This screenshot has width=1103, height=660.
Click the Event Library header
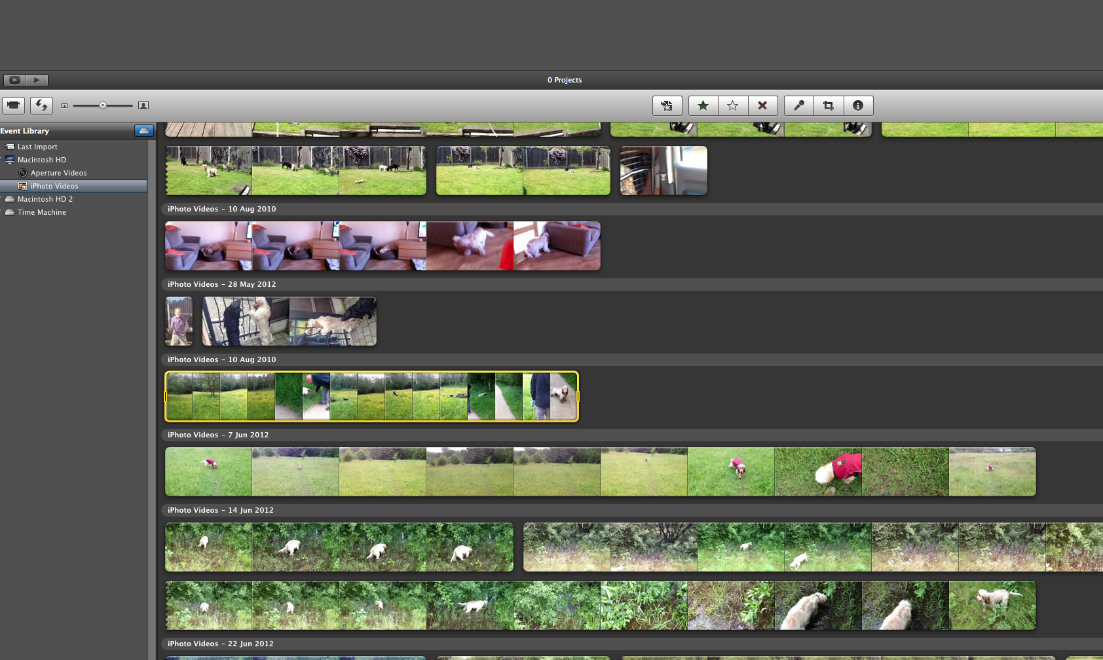pyautogui.click(x=25, y=131)
